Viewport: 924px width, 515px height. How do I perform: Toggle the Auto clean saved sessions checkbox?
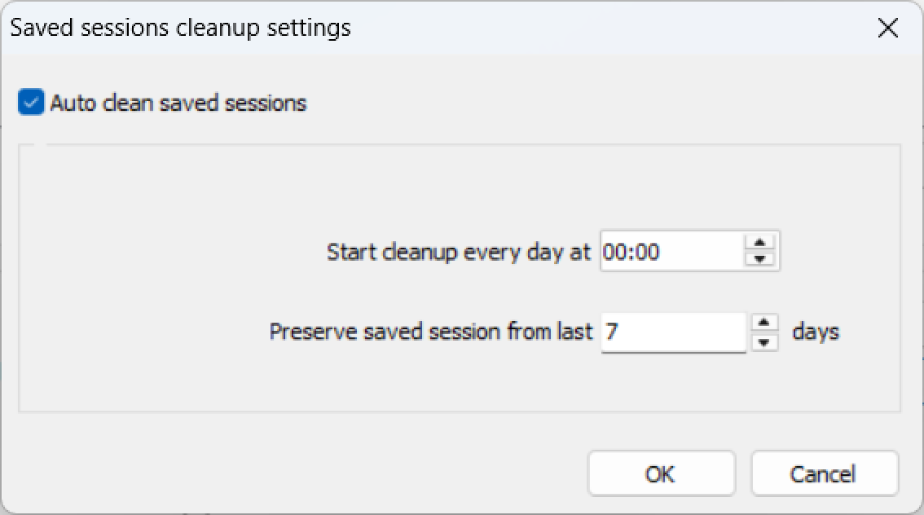[31, 103]
